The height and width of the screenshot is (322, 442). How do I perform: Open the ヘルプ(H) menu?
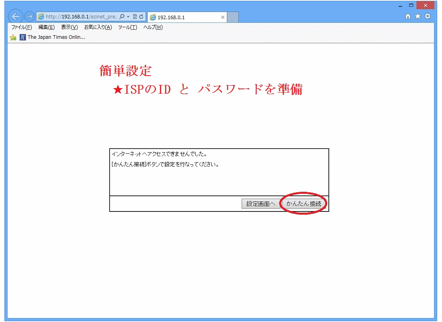click(x=153, y=27)
